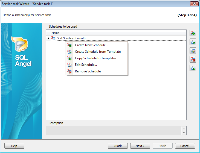Click the Edit Schedule side toolbar icon
Image resolution: width=200 pixels, height=153 pixels.
click(193, 51)
